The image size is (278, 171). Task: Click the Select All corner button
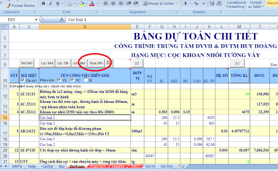click(x=5, y=27)
